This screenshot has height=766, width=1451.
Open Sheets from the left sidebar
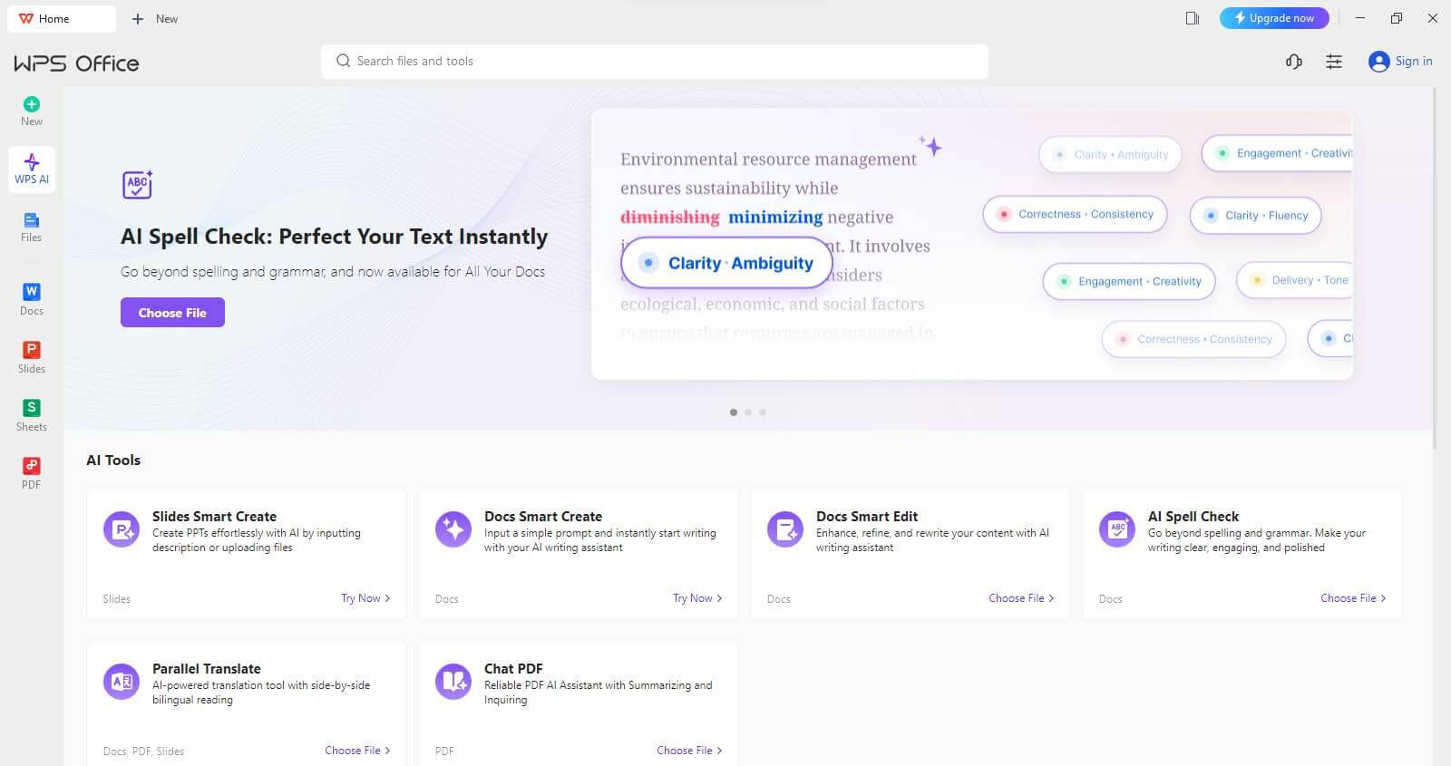point(32,415)
